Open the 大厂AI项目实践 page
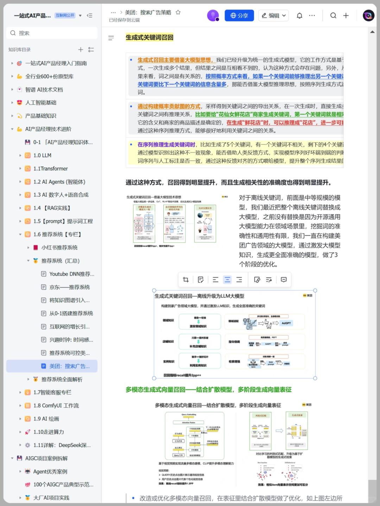This screenshot has height=506, width=380. tap(52, 498)
